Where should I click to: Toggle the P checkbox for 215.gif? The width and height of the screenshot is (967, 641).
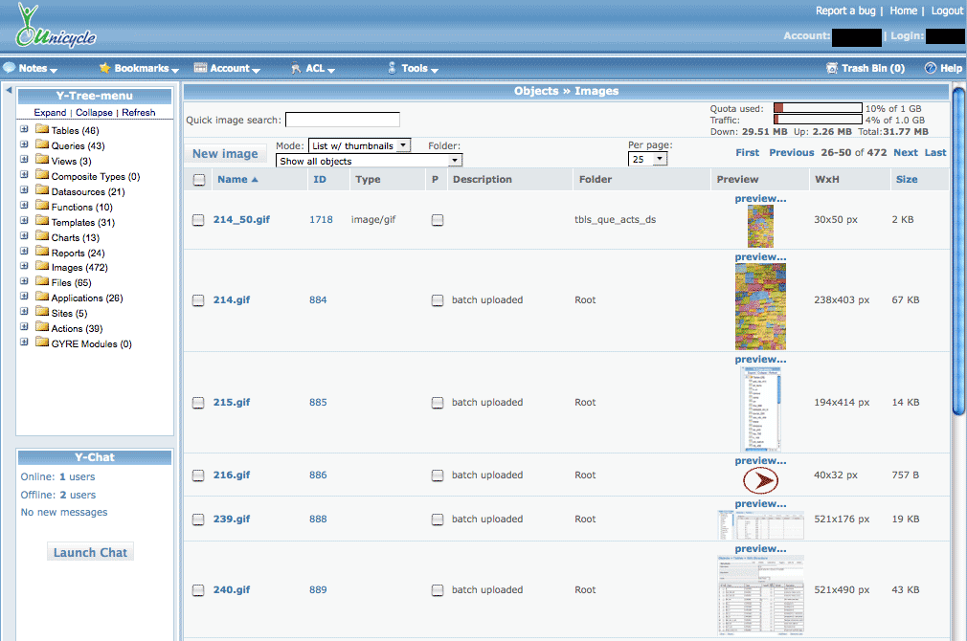pos(438,403)
